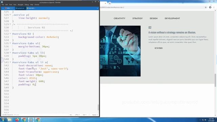Click the strategy illustration image
Viewport: 217px width, 122px height.
tap(120, 51)
